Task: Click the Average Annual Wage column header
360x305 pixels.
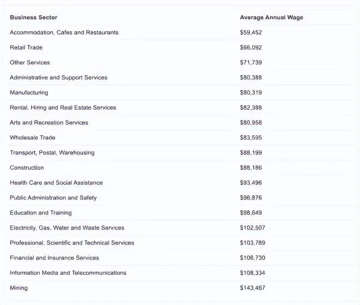Action: [x=271, y=17]
